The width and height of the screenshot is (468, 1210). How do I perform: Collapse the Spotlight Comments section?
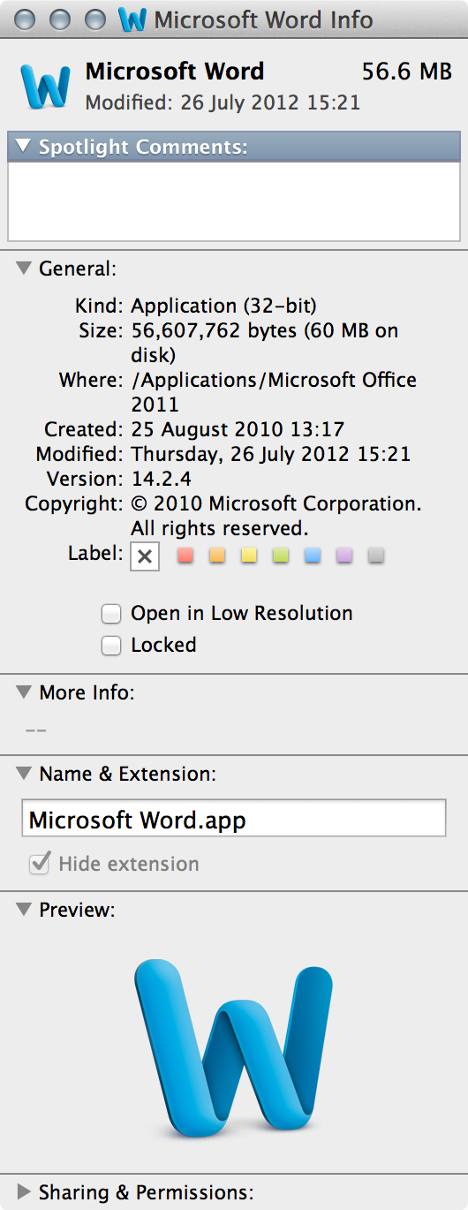[22, 147]
